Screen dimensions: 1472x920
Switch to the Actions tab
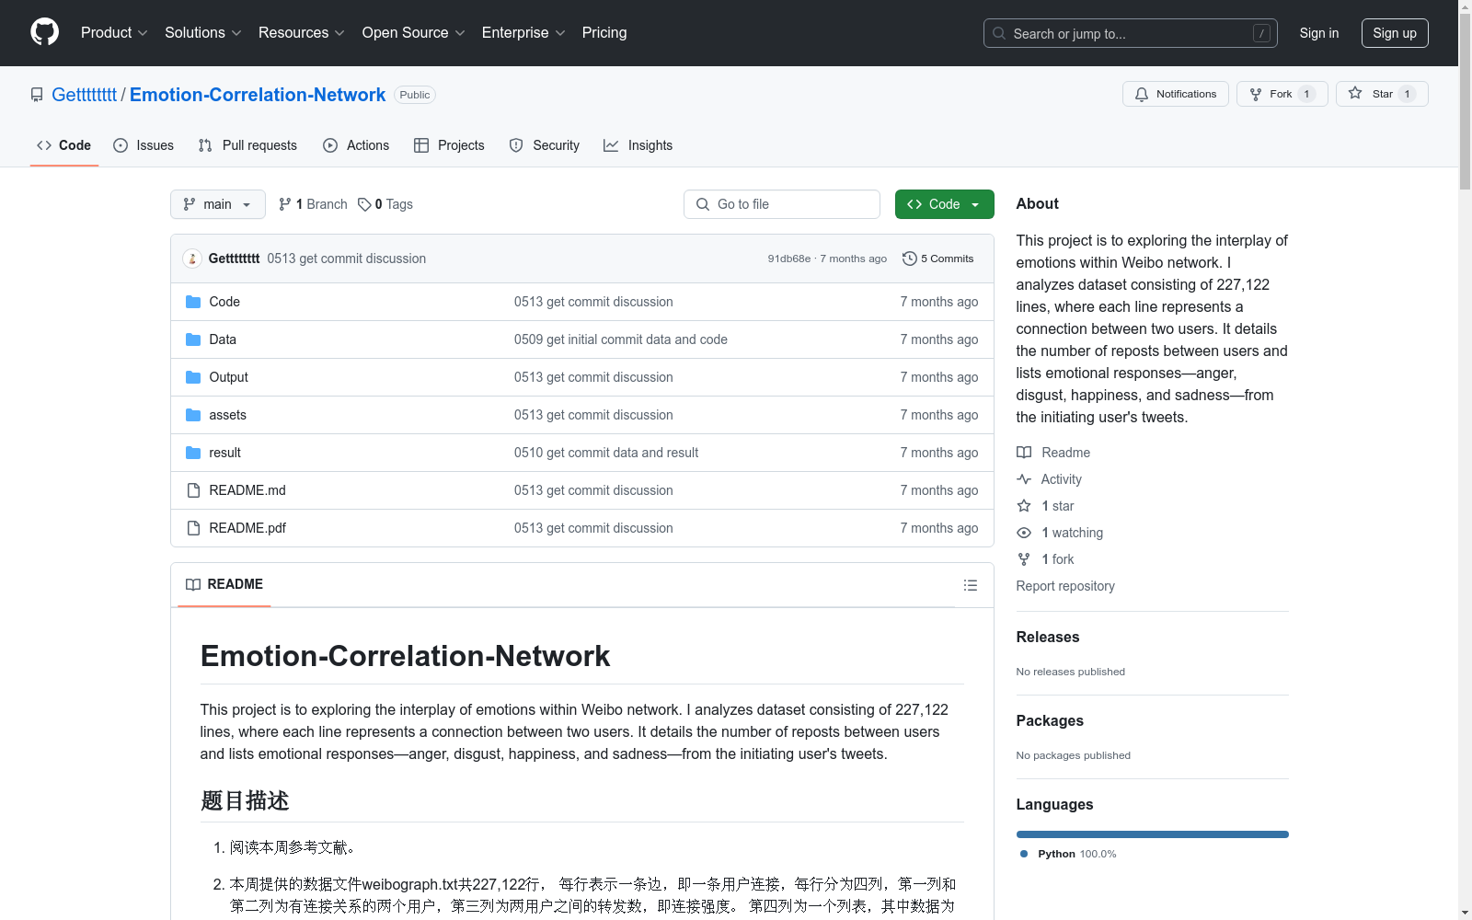pyautogui.click(x=356, y=145)
